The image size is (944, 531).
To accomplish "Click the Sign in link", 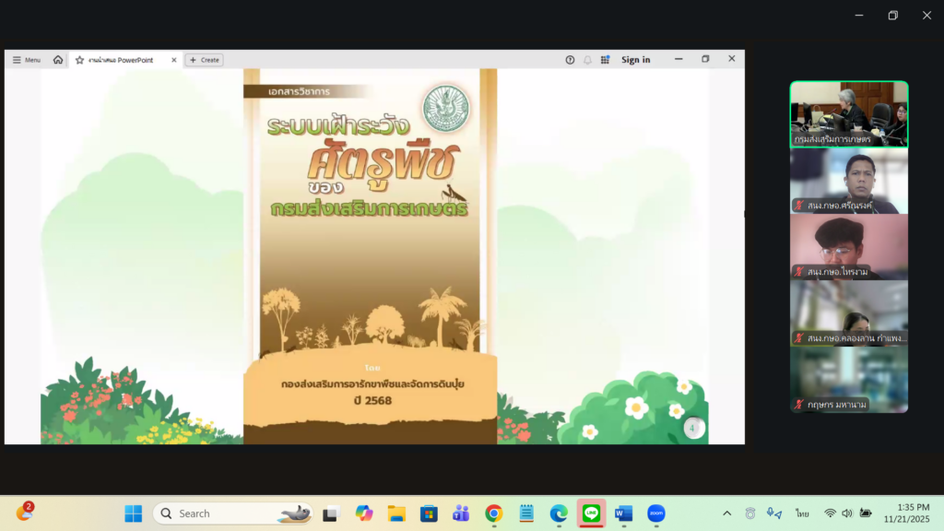I will 635,60.
